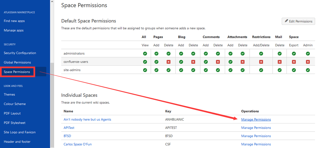Click confluence-users Comments Delete red cross icon
This screenshot has width=320, height=148.
[x=218, y=62]
